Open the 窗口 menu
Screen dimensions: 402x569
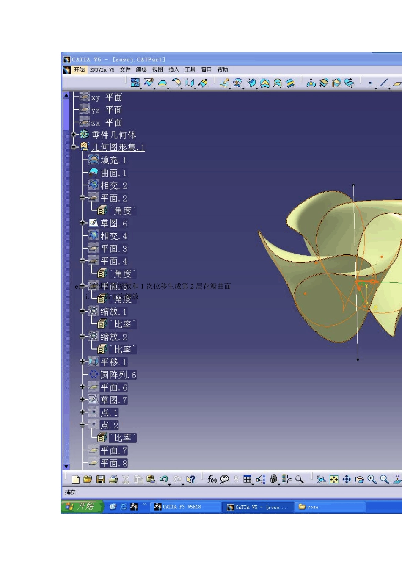207,70
